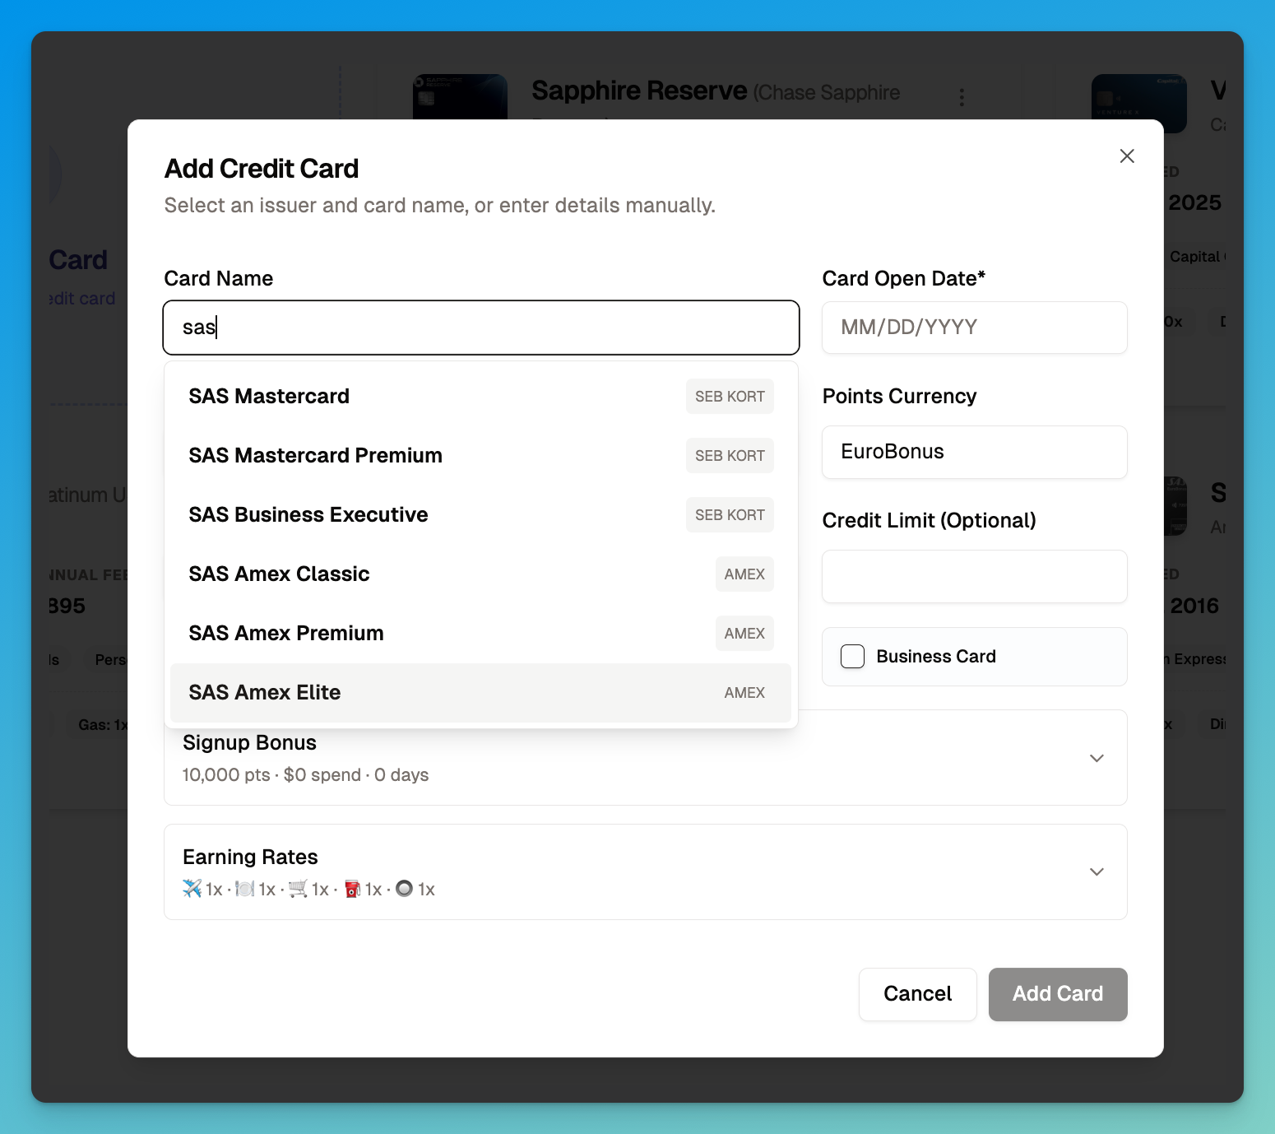Viewport: 1275px width, 1134px height.
Task: Expand the Signup Bonus section chevron
Action: tap(1096, 758)
